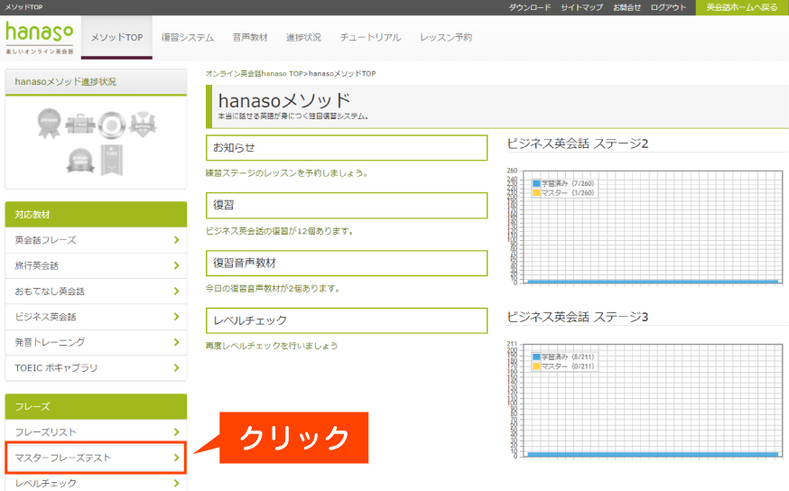This screenshot has width=789, height=491.
Task: Click the ステージ3 chart's blue progress bar
Action: coord(653,454)
